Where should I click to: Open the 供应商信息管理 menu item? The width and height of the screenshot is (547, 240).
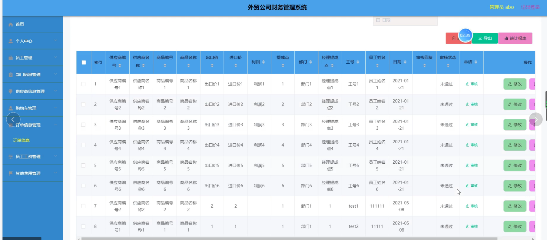point(33,91)
